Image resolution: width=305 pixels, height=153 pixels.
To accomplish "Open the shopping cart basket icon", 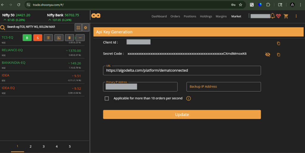I will click(286, 16).
